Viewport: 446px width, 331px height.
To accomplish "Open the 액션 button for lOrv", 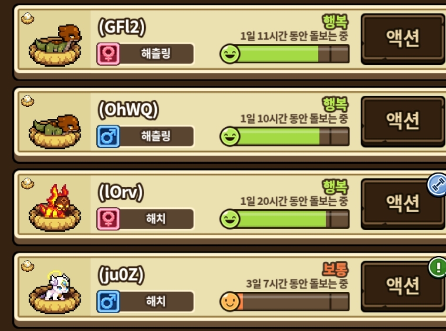I will 403,203.
